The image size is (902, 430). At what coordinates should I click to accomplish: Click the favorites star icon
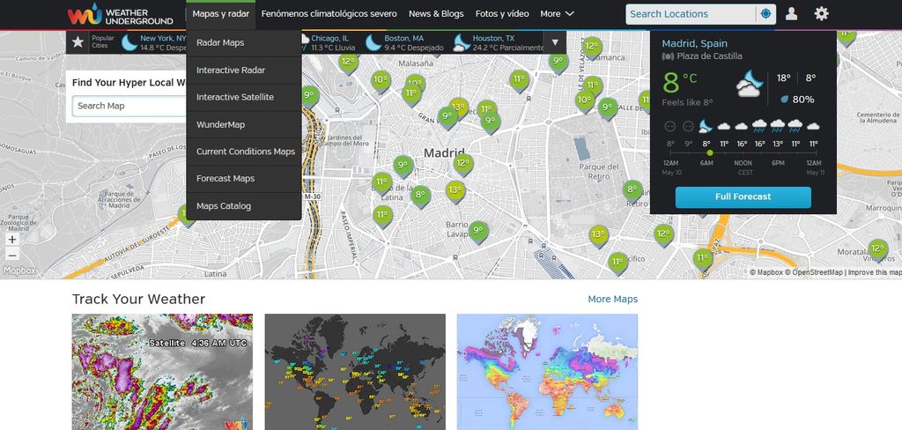point(78,41)
